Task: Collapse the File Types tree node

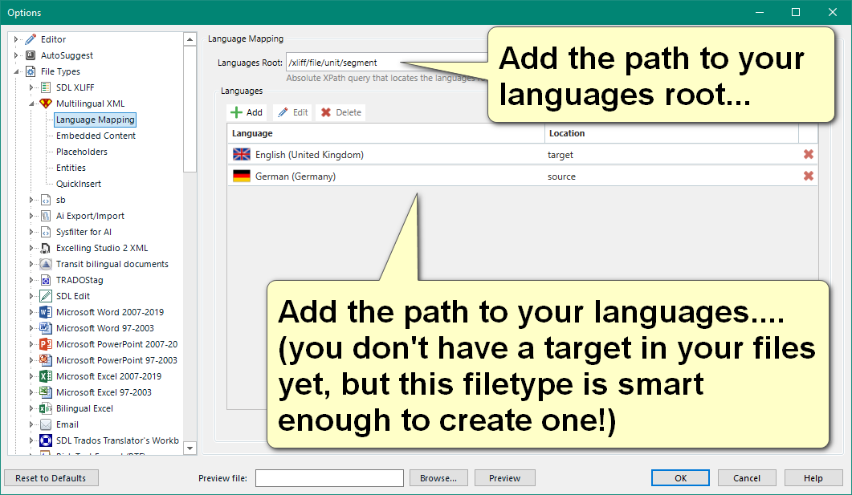Action: point(16,71)
